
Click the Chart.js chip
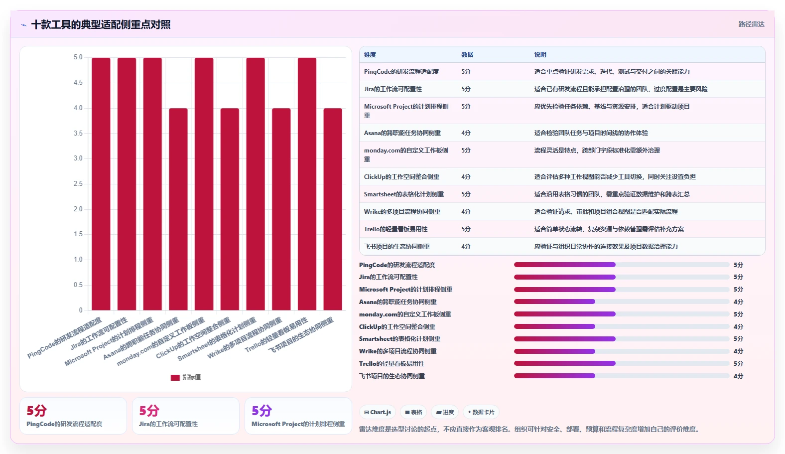pos(378,412)
